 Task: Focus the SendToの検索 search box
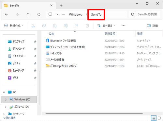click(x=144, y=14)
